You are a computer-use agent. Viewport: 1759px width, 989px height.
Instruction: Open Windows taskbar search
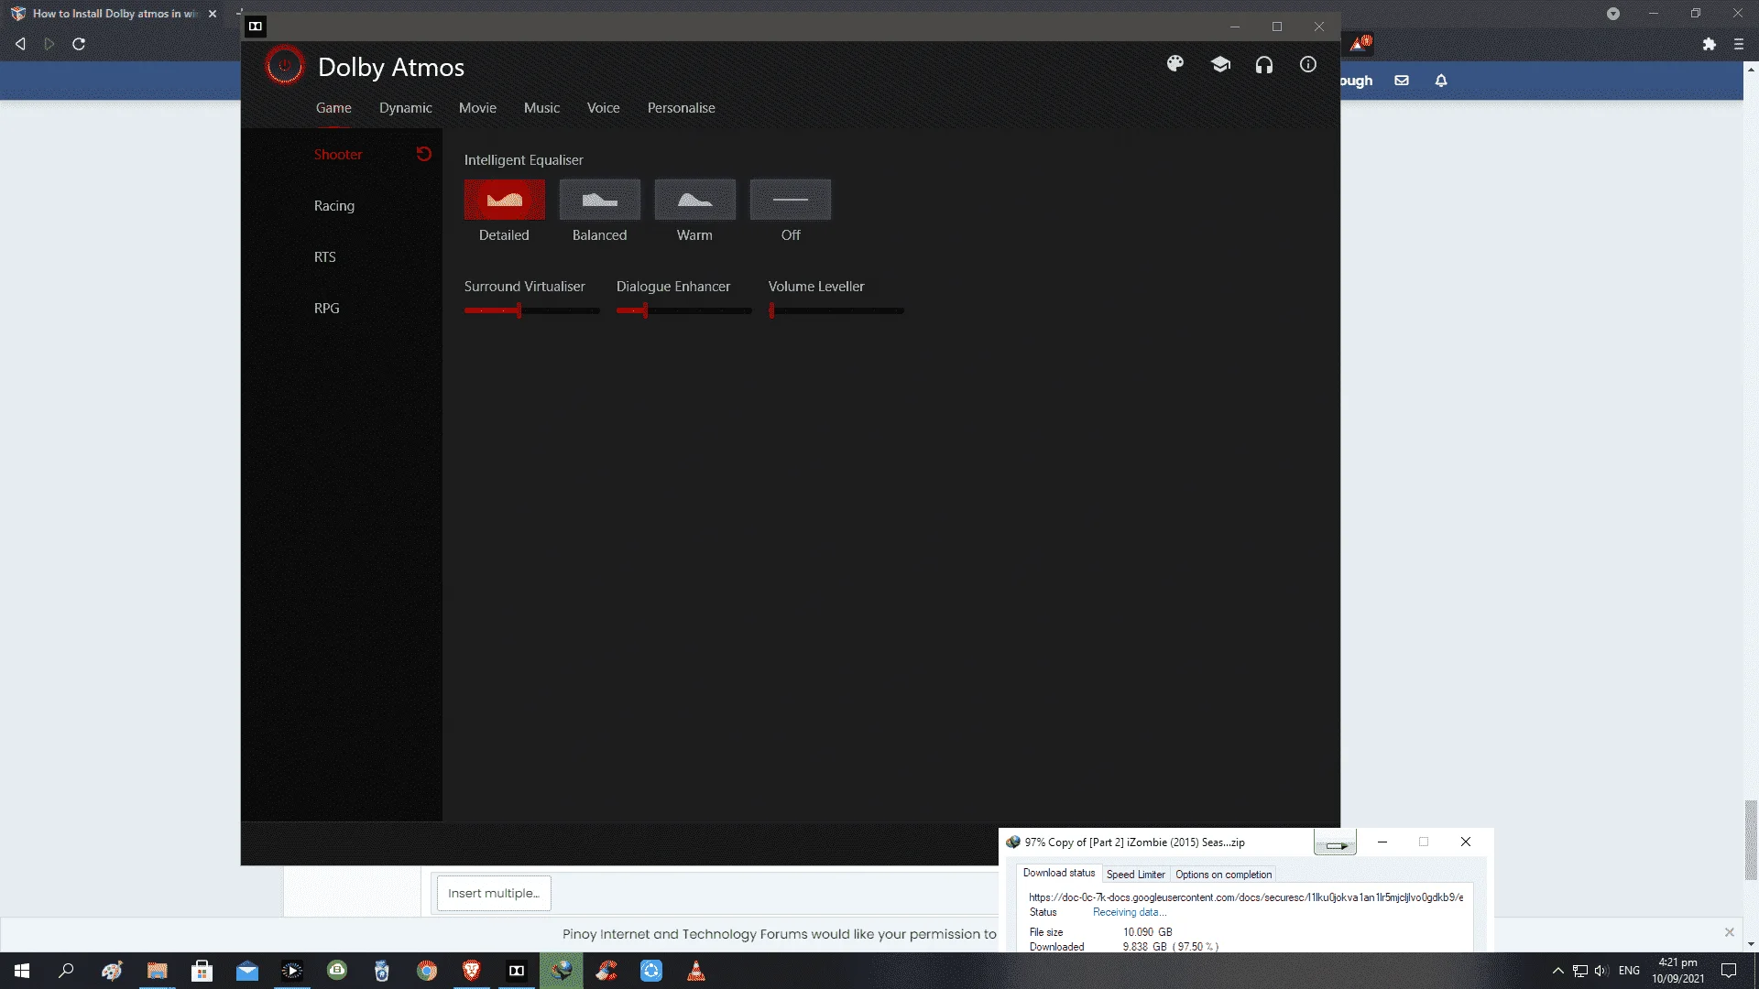pyautogui.click(x=66, y=971)
